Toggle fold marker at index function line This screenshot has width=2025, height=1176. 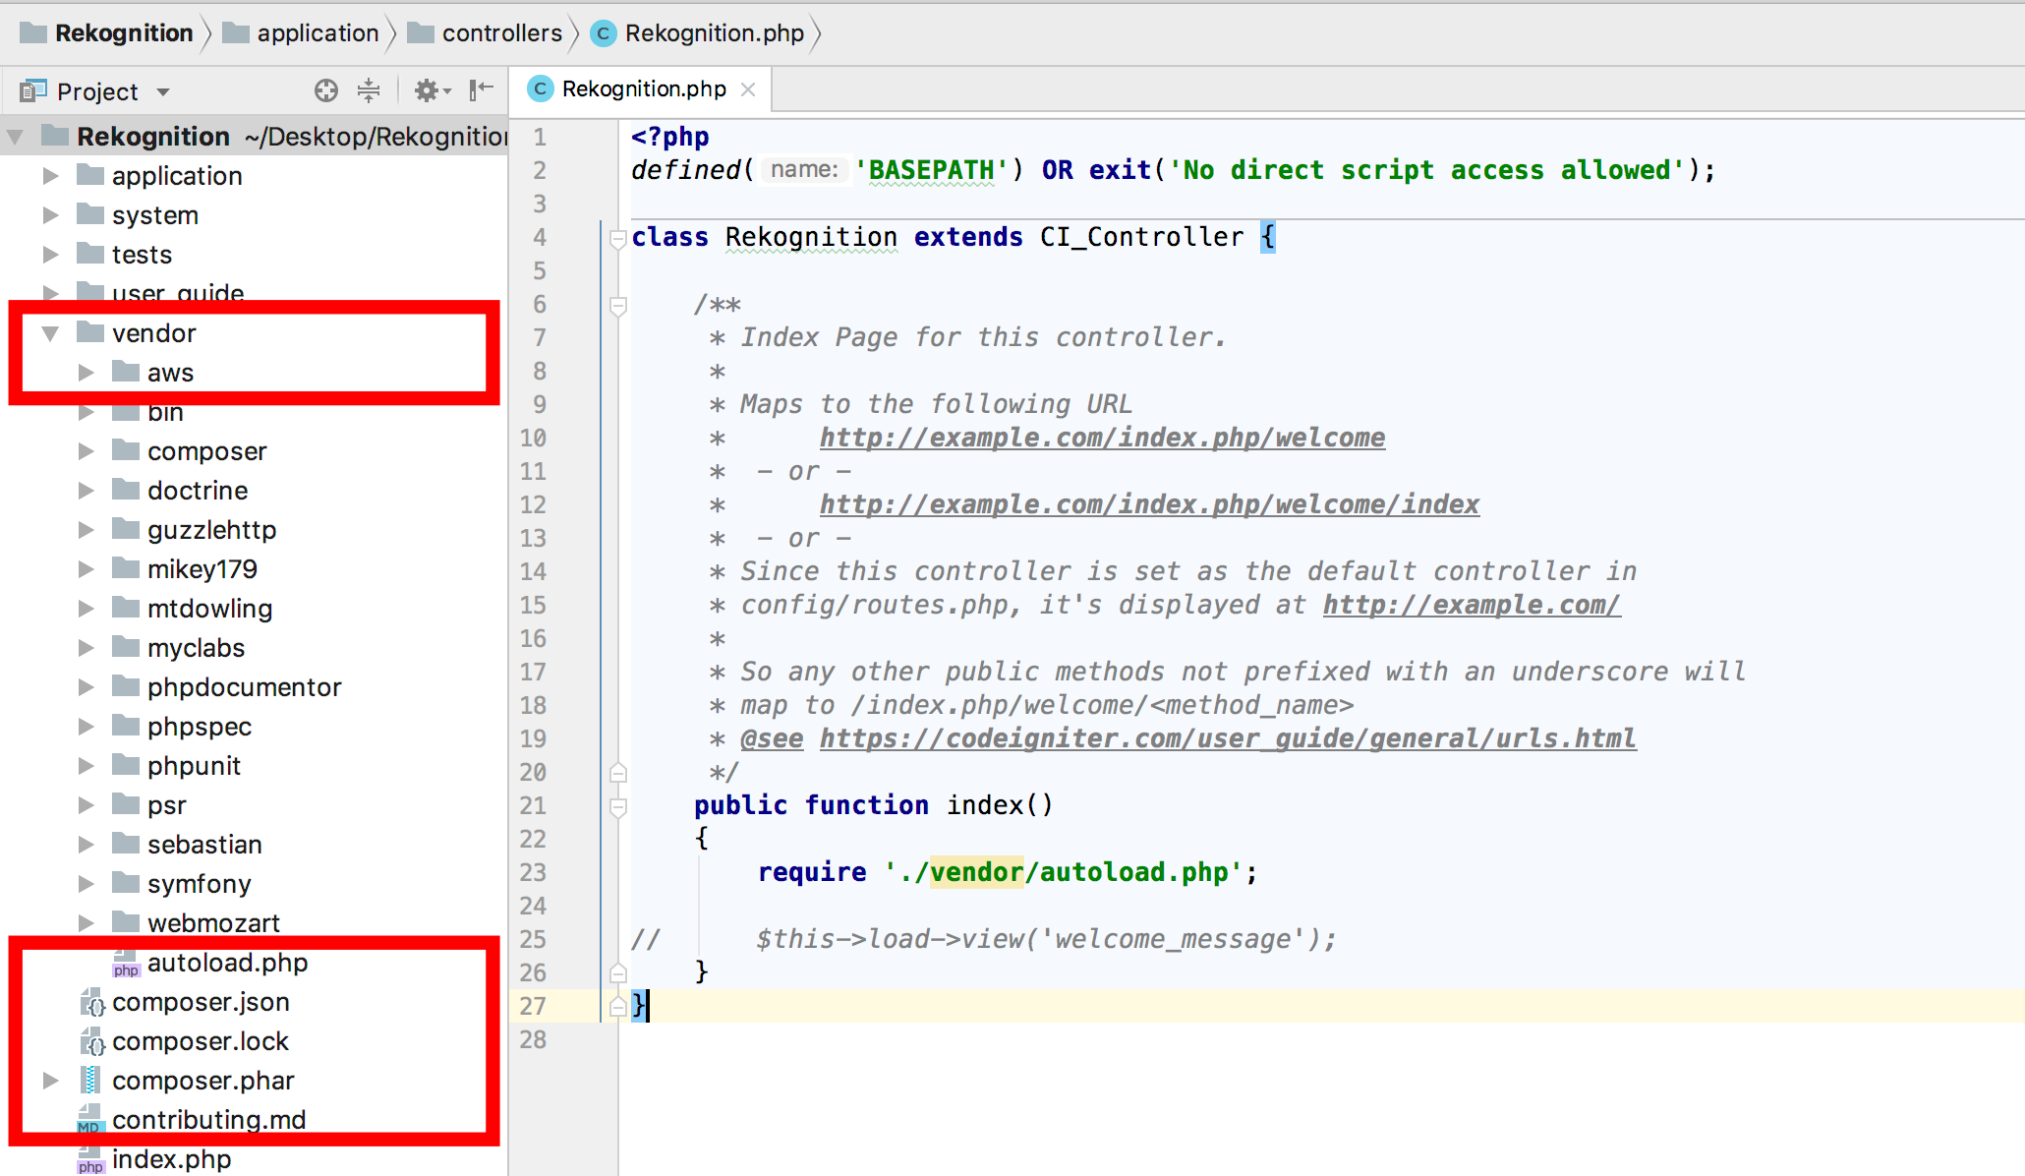coord(618,806)
